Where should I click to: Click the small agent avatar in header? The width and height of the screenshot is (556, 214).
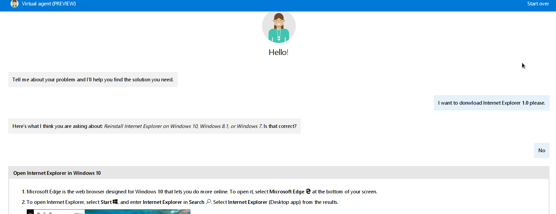[x=15, y=4]
